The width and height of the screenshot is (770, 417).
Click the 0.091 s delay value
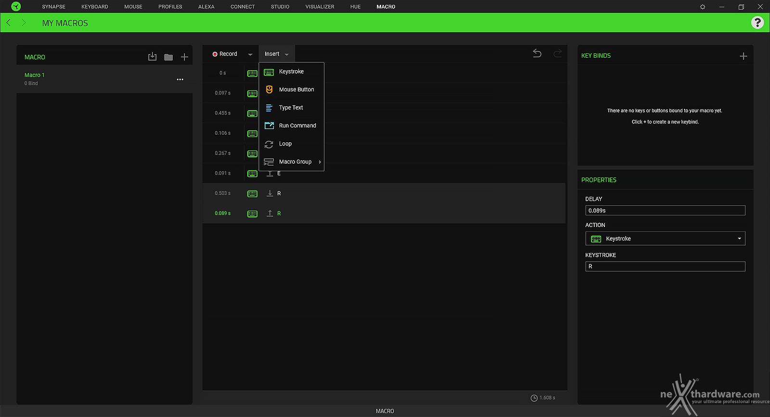pyautogui.click(x=223, y=173)
